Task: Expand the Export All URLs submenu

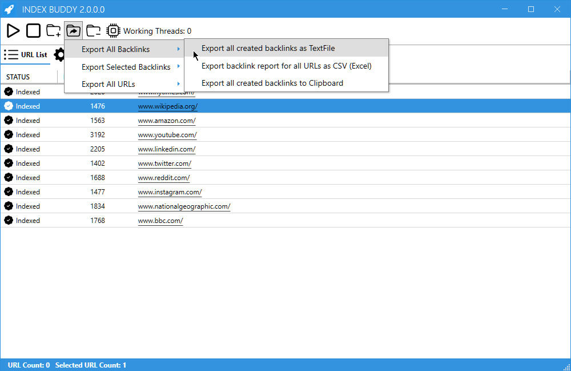Action: (108, 83)
